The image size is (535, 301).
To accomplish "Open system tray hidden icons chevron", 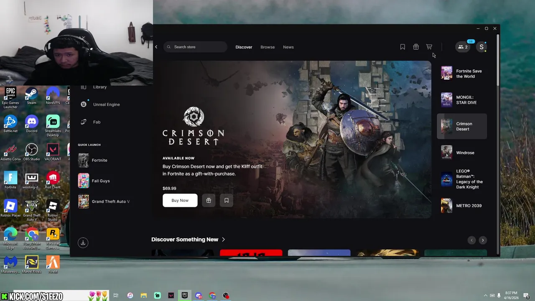I will coord(486,296).
